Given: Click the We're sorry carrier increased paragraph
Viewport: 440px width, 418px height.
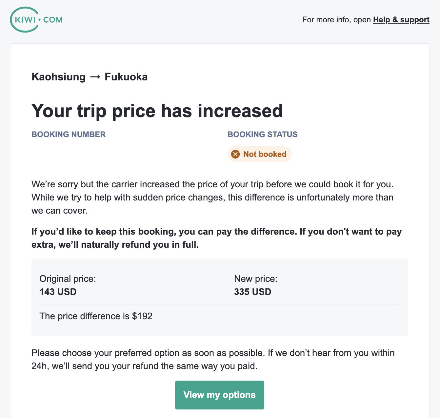Looking at the screenshot, I should (212, 198).
